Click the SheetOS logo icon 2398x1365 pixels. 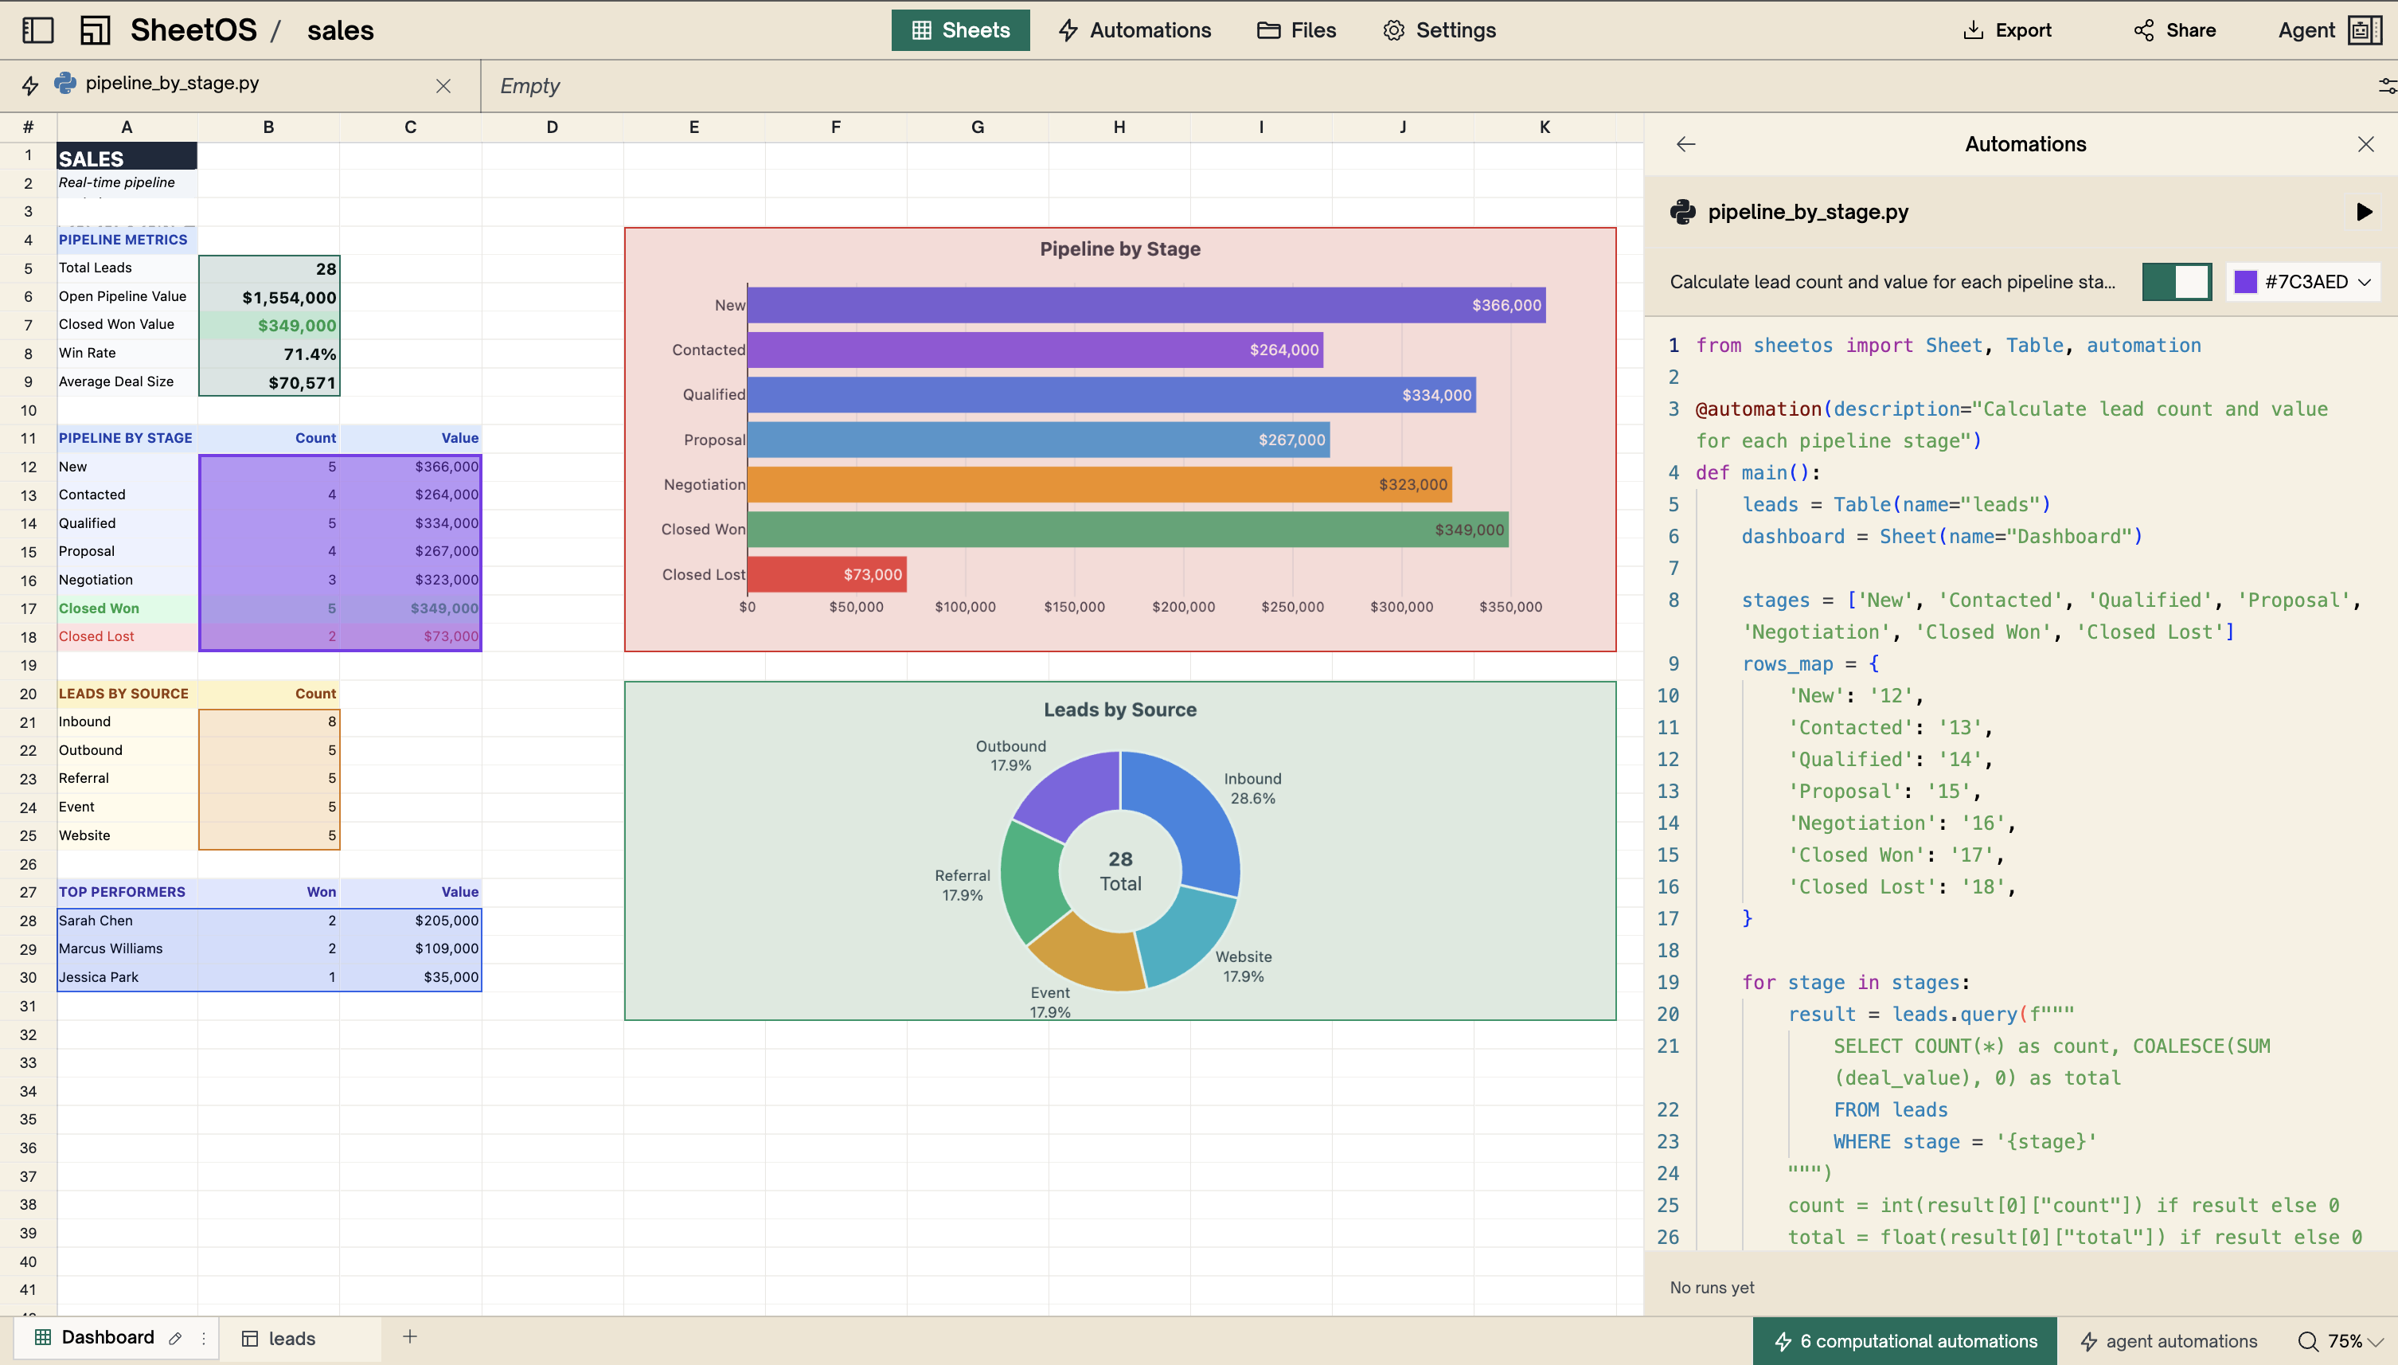[95, 30]
